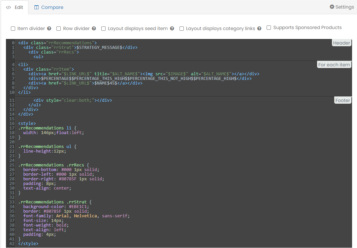Check Layout displays seed item
Viewport: 357px width, 248px height.
103,28
